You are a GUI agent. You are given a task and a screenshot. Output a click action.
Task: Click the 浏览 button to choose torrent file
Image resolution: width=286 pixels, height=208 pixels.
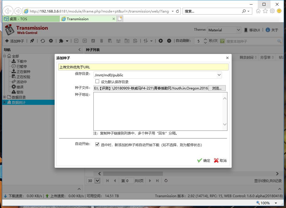coord(217,88)
